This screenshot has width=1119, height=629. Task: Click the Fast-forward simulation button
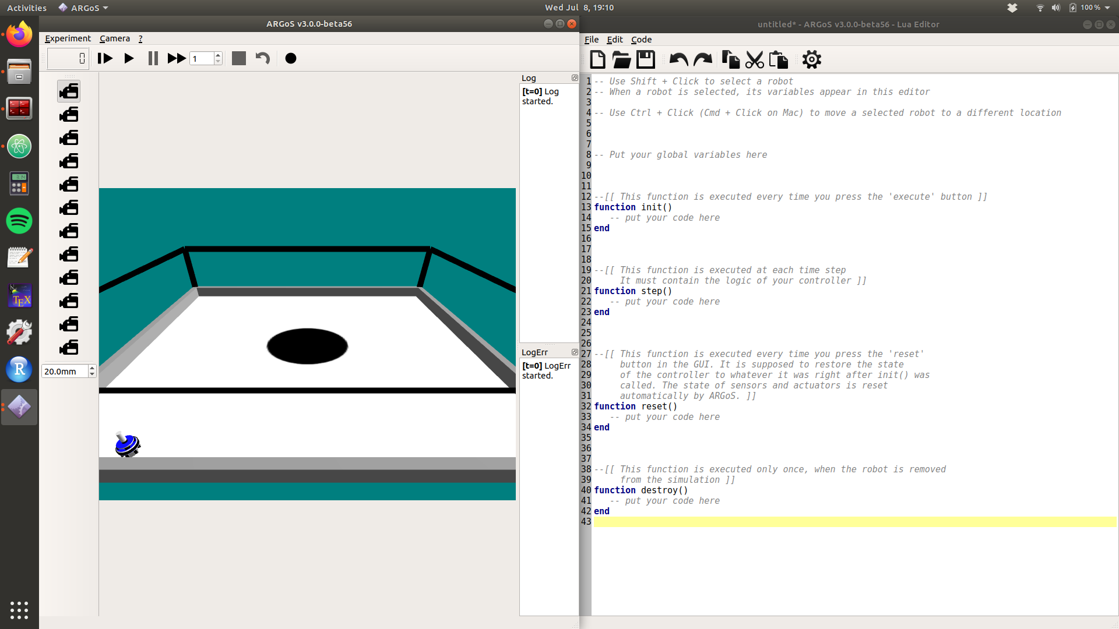click(x=177, y=58)
